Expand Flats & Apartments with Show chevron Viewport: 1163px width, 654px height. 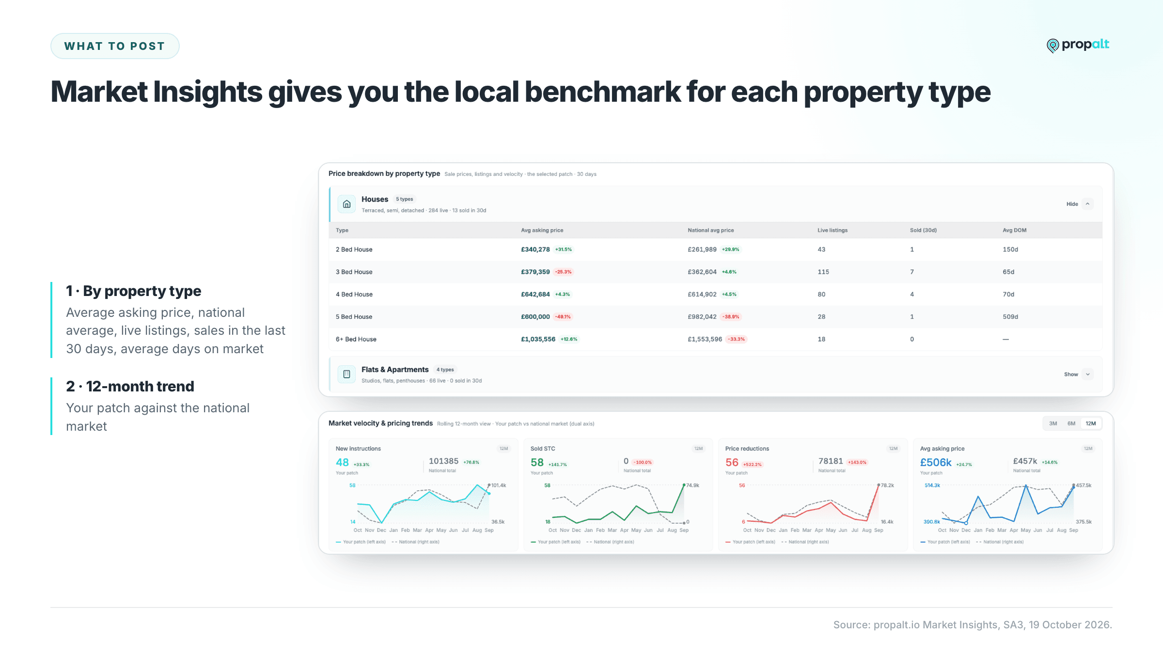coord(1087,374)
